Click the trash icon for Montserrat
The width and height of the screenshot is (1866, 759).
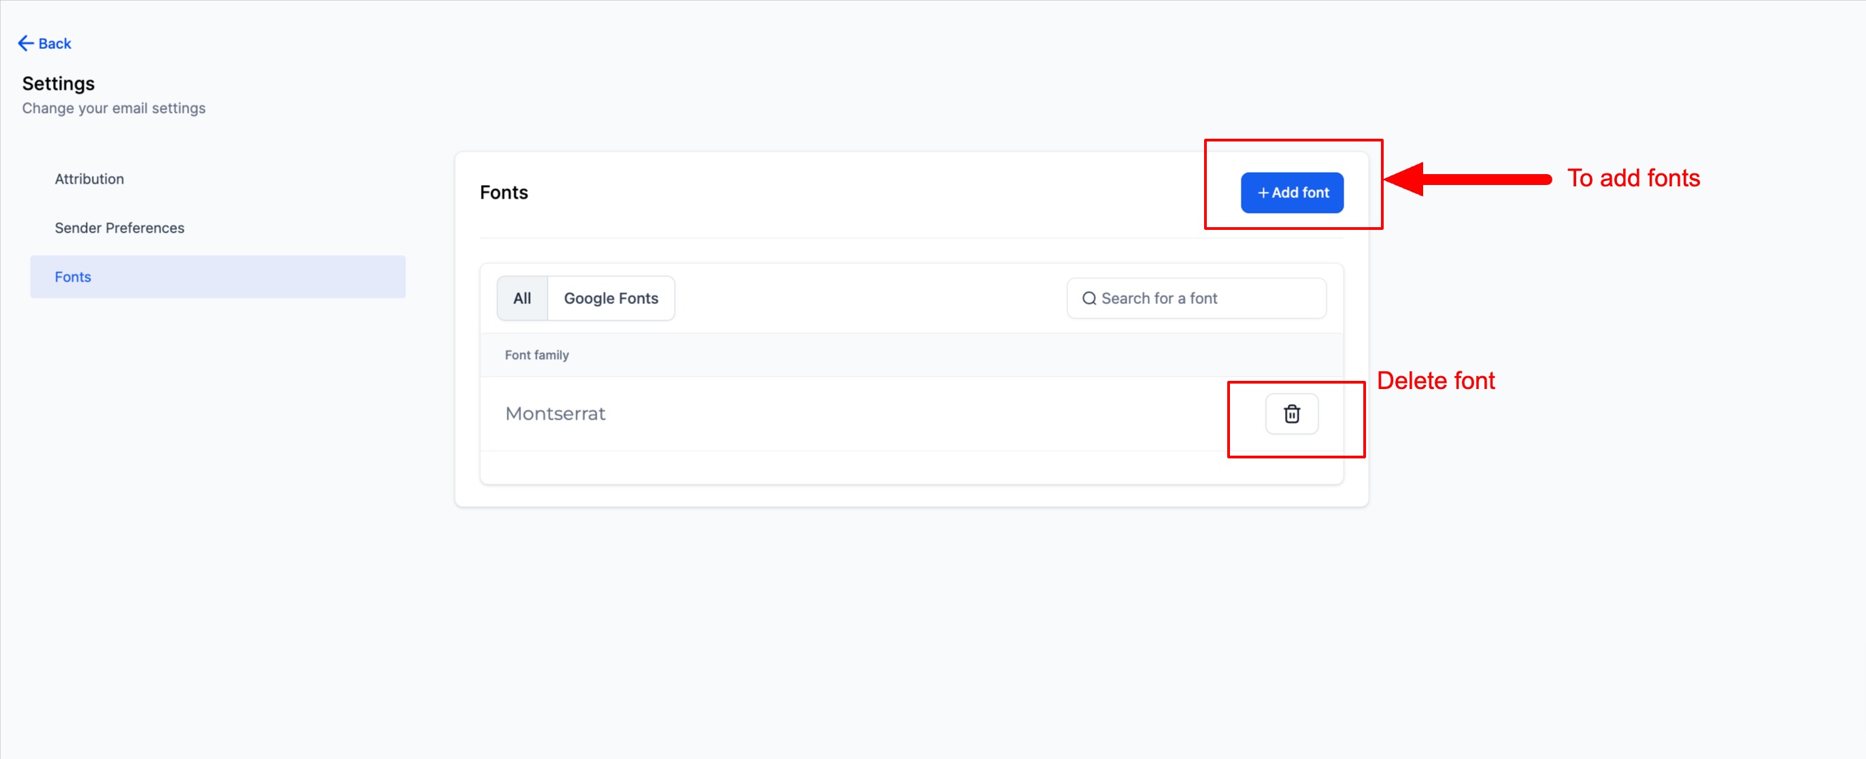(1291, 414)
